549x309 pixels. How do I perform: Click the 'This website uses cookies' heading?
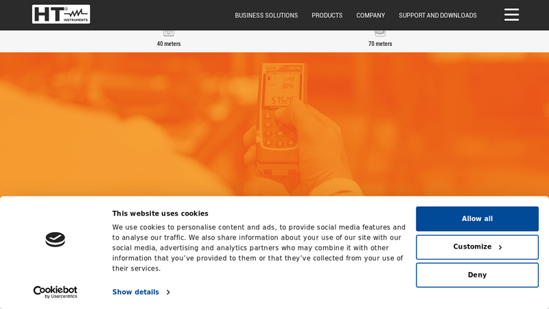tap(161, 214)
